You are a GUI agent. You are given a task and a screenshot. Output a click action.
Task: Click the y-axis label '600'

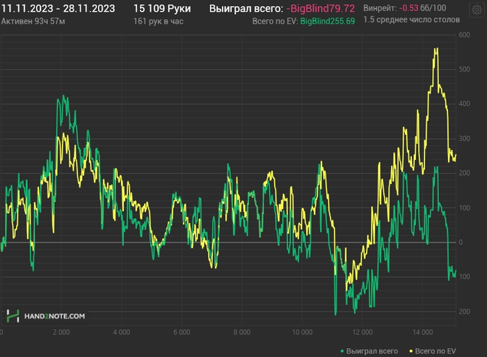pos(464,35)
